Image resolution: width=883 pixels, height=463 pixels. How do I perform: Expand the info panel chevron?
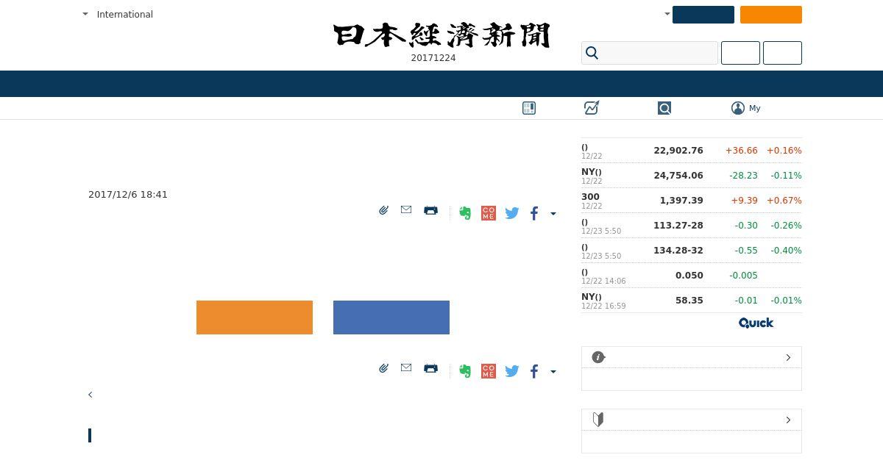788,357
